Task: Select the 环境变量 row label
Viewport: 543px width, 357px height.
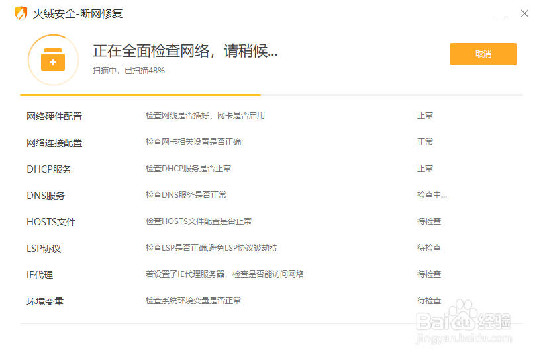Action: point(45,301)
